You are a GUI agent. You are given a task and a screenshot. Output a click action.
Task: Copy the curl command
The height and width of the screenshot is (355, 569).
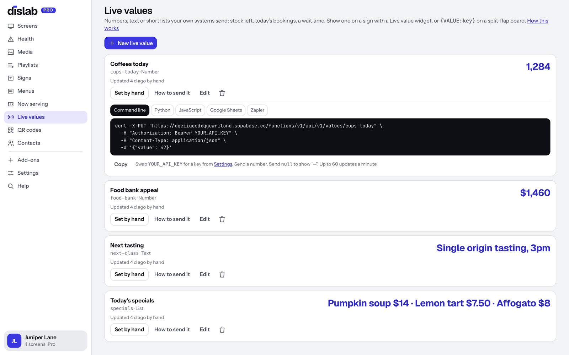coord(121,164)
